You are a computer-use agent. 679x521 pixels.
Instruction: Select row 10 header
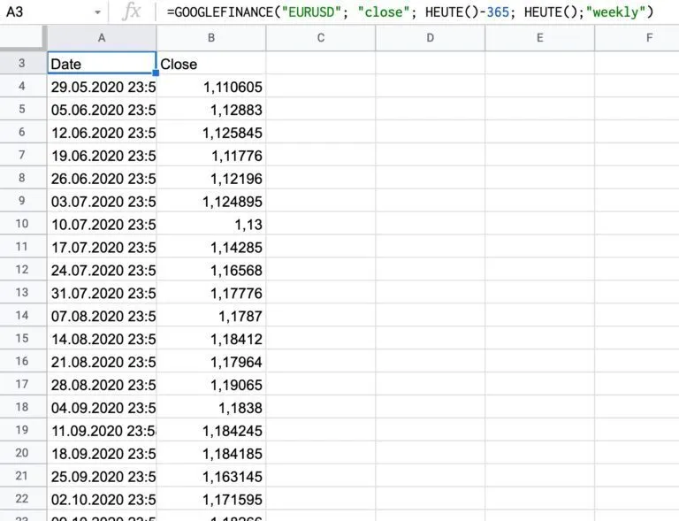[x=22, y=224]
